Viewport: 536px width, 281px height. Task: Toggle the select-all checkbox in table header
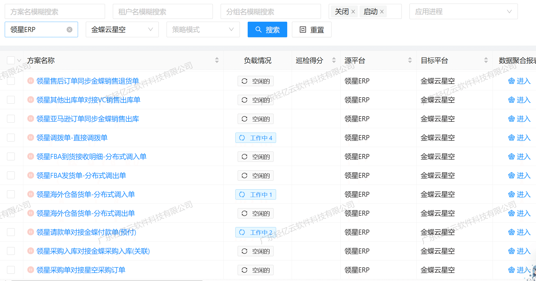click(11, 60)
